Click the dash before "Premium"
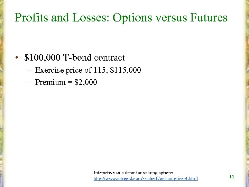Screen dimensions: 249x187 tap(30, 82)
